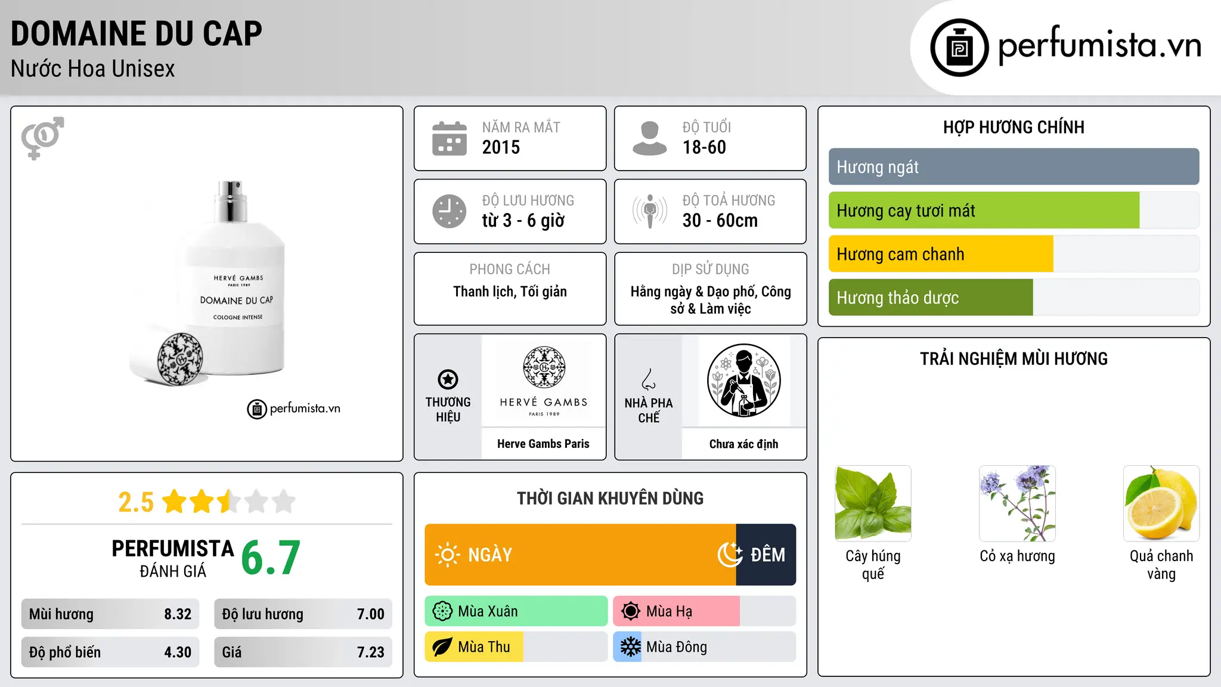Open the Domaine Du Cap bottle image
Screen dimensions: 1221x687
pyautogui.click(x=206, y=284)
